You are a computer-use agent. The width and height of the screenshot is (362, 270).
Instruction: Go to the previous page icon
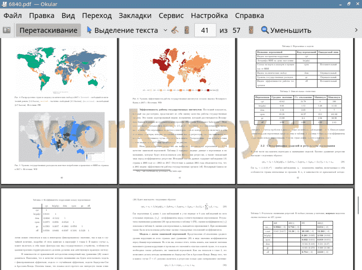tap(187, 30)
